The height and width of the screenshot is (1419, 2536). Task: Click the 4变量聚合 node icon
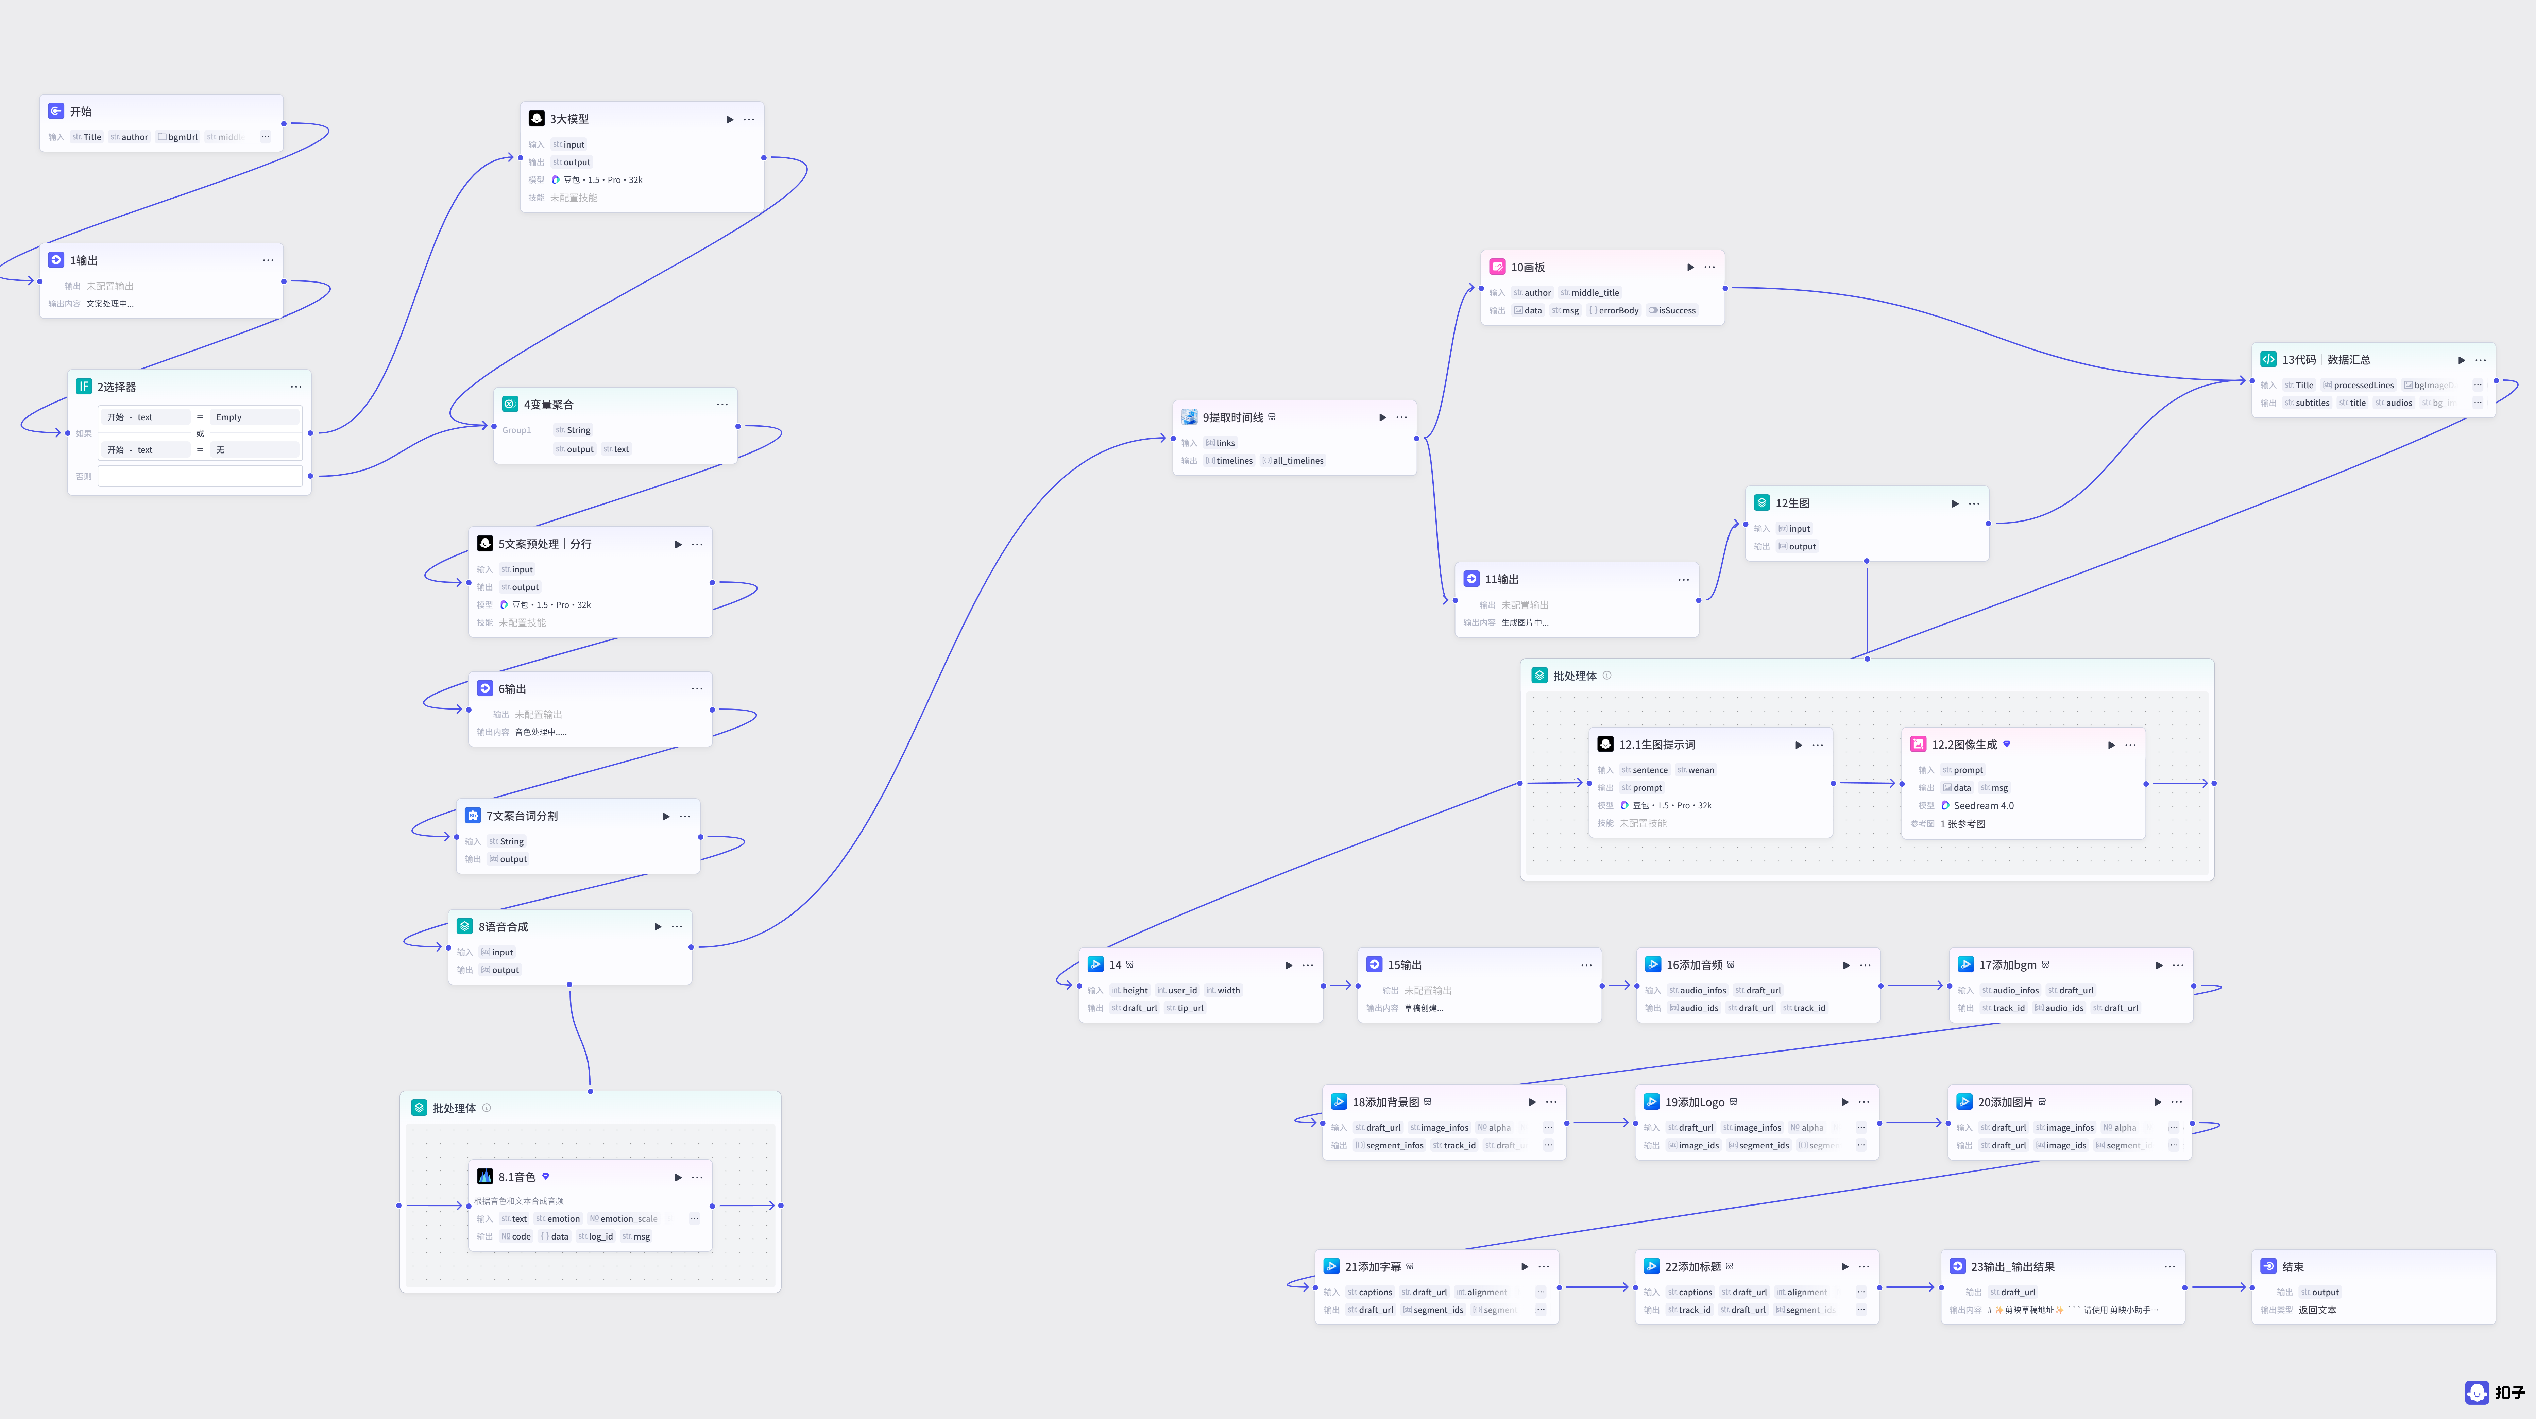510,405
